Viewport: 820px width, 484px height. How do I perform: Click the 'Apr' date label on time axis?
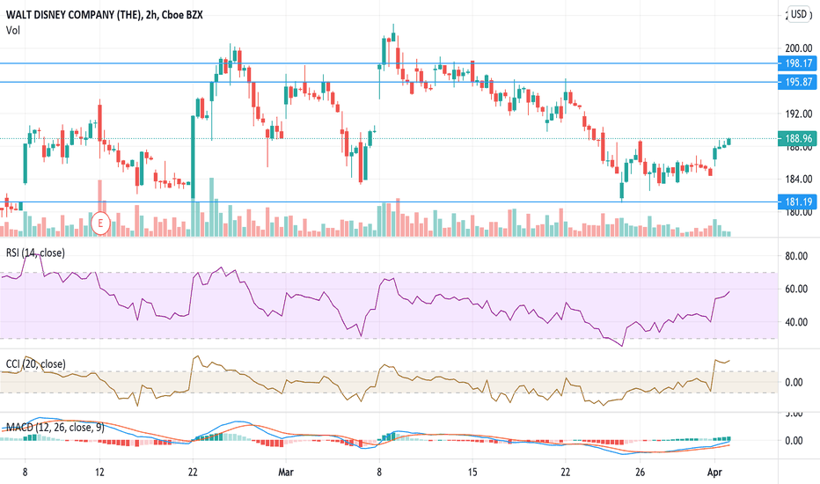714,472
